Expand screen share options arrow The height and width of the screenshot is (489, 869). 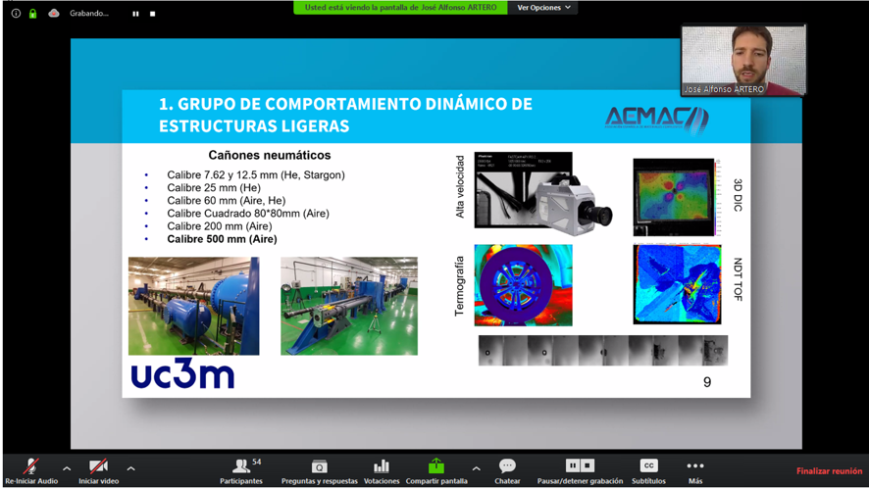[476, 468]
